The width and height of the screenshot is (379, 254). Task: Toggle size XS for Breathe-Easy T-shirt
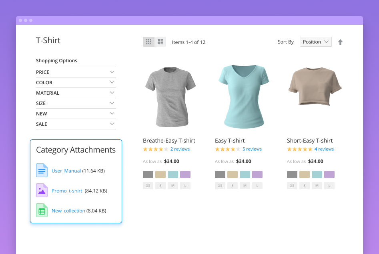tap(148, 185)
